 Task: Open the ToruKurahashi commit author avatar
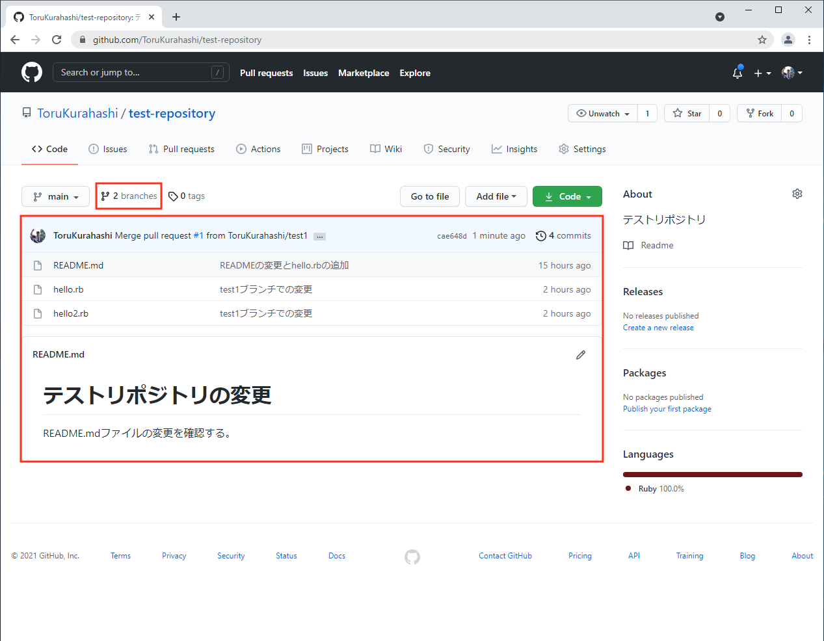38,235
